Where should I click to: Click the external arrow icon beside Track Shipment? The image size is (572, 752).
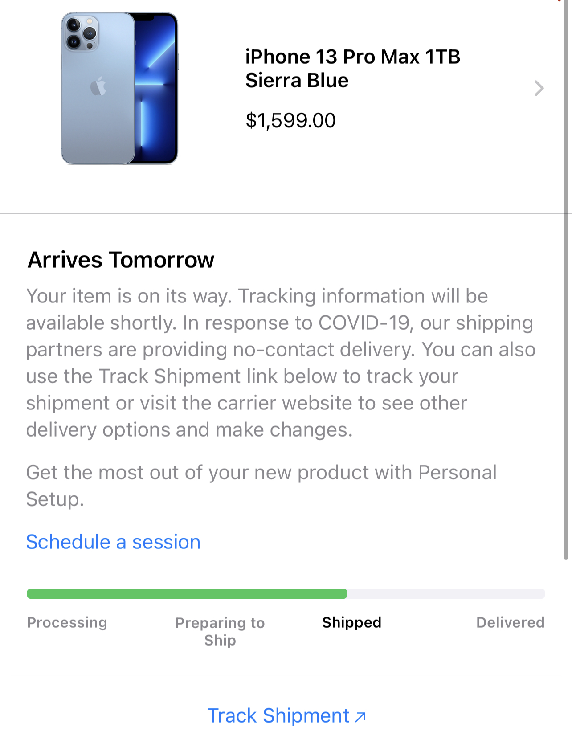[360, 716]
